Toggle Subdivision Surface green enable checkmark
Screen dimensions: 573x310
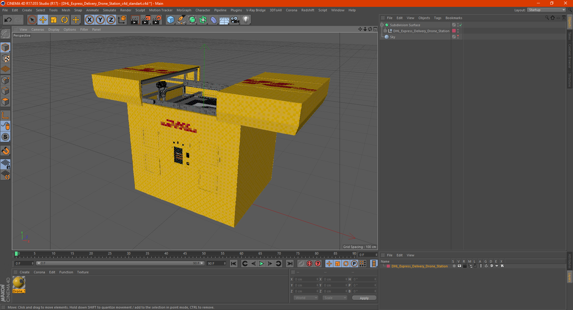coord(460,25)
